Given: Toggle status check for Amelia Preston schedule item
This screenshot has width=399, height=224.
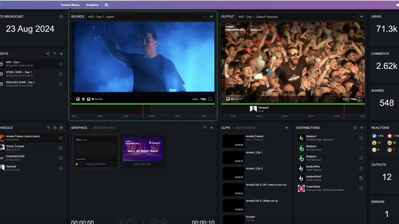Looking at the screenshot, I should (x=61, y=138).
